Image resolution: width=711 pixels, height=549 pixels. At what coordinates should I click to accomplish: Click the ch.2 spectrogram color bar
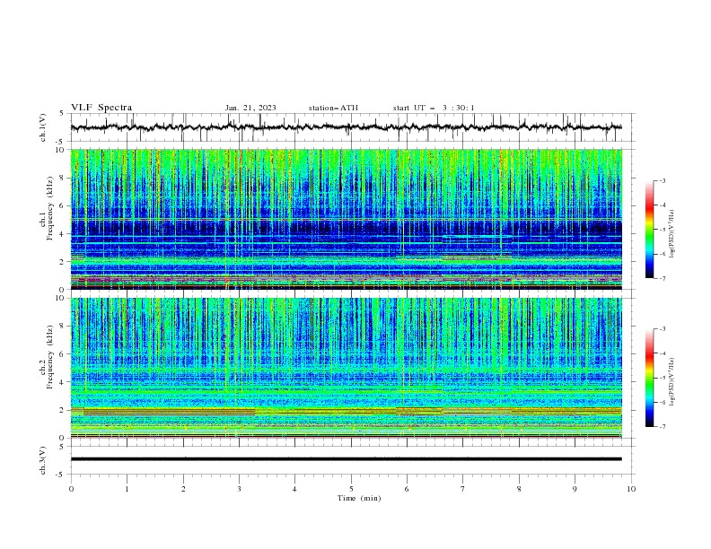(650, 378)
